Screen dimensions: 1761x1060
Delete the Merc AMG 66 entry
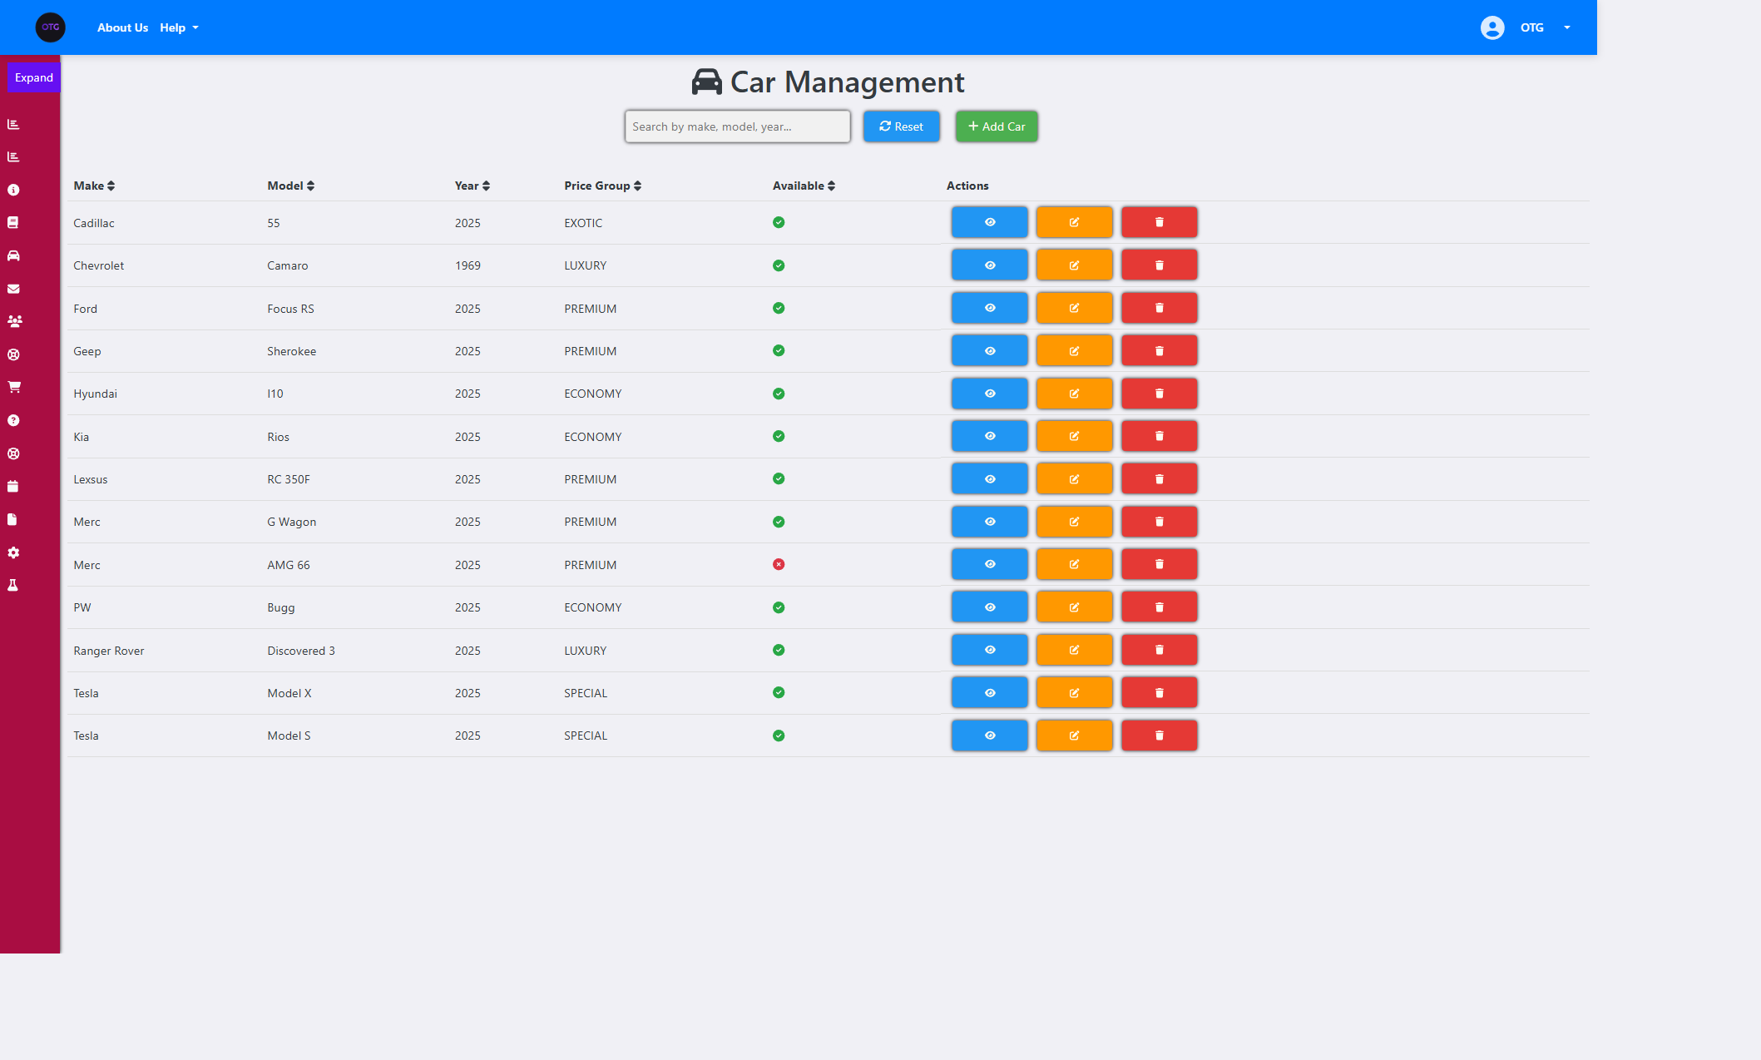(1159, 564)
